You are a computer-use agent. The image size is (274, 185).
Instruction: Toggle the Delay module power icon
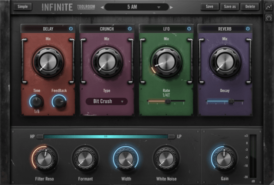click(71, 29)
